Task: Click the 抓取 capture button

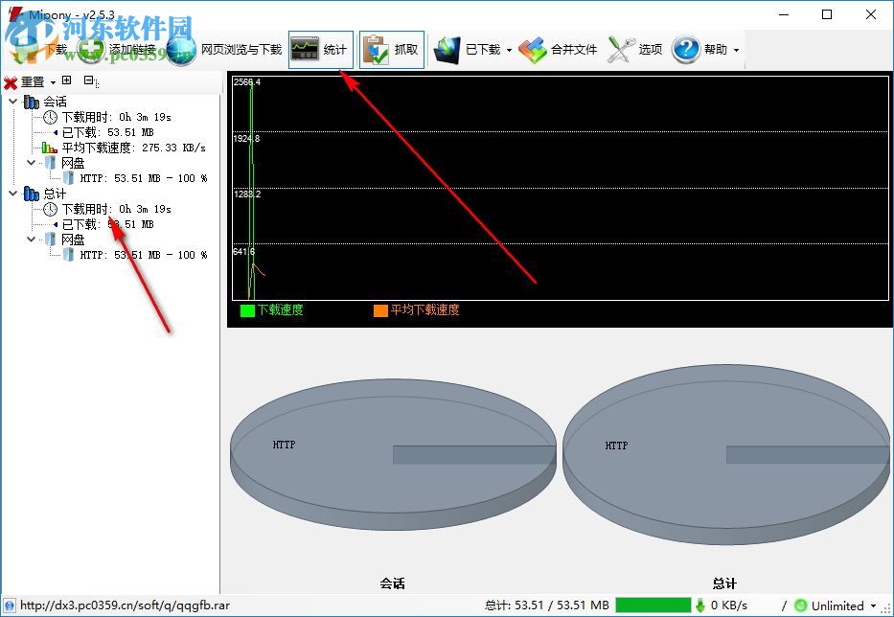Action: coord(392,50)
